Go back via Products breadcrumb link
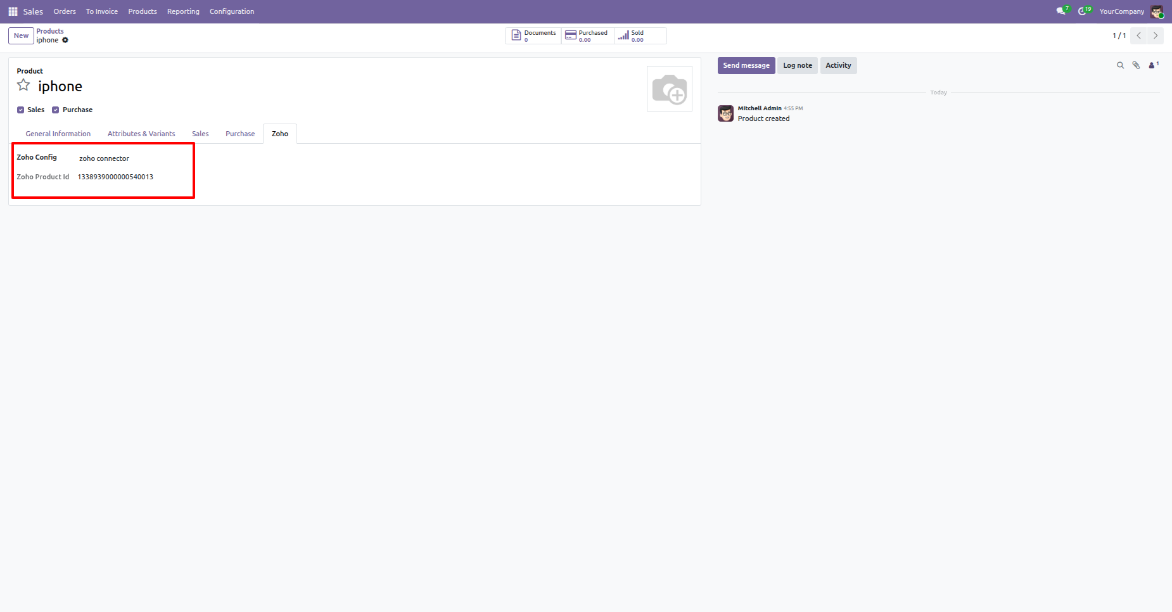Screen dimensions: 1172x612 click(50, 31)
